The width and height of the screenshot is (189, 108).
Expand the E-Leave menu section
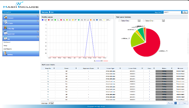(38, 16)
